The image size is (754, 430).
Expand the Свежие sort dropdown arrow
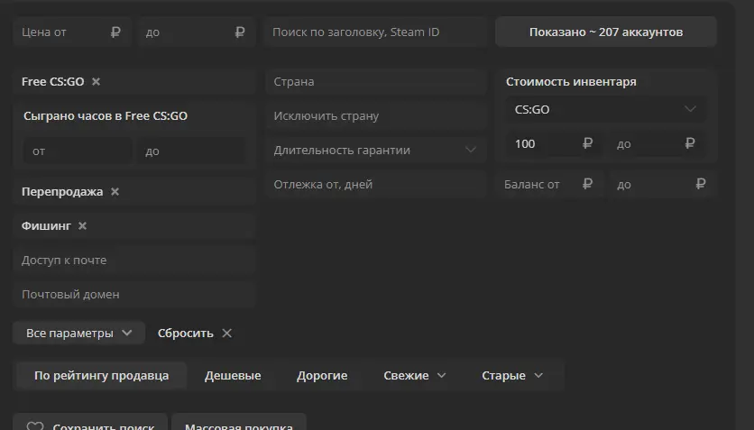[441, 376]
